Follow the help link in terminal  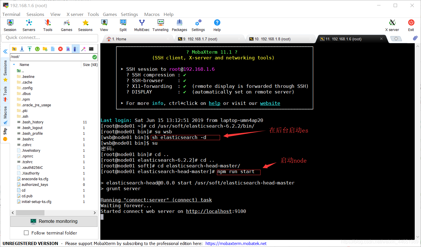(x=214, y=103)
